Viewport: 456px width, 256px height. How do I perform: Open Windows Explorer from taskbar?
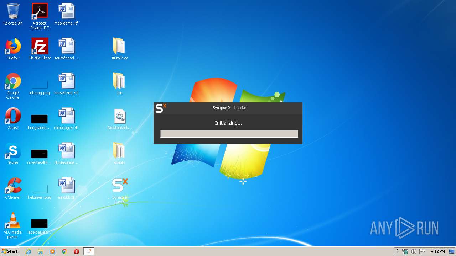click(40, 251)
